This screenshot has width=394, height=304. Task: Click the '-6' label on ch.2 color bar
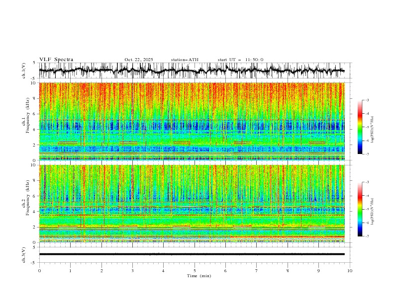[x=367, y=223]
